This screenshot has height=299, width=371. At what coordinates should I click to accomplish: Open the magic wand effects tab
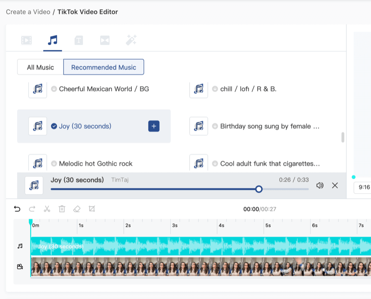[131, 40]
